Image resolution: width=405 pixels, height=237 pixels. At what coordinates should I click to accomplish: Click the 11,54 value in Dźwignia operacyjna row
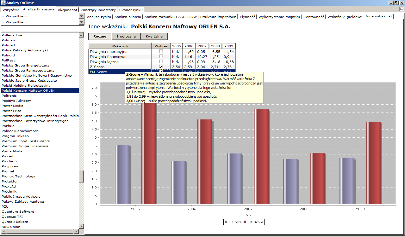click(228, 52)
